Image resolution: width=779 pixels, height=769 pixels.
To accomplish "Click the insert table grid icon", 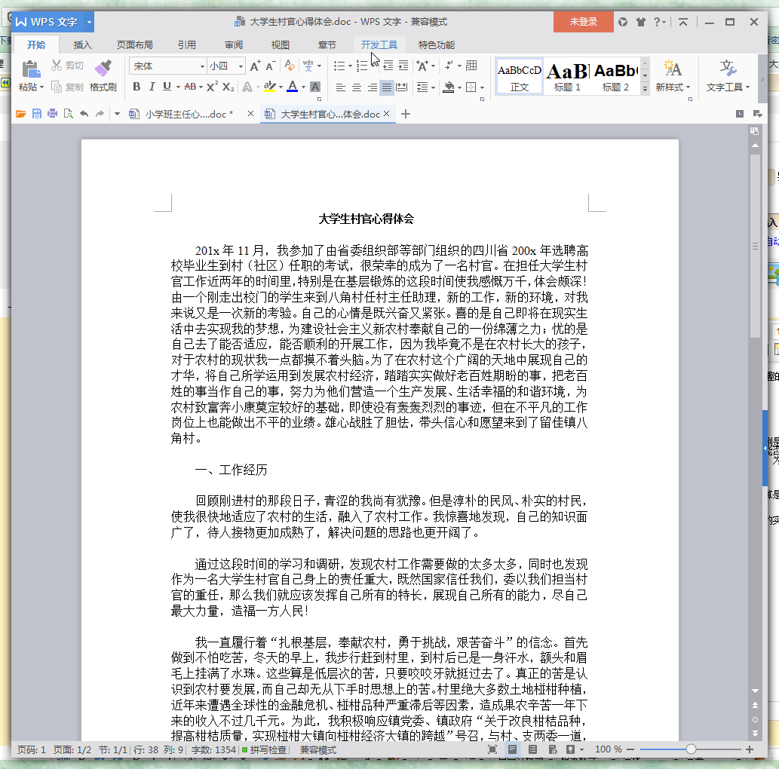I will point(471,66).
